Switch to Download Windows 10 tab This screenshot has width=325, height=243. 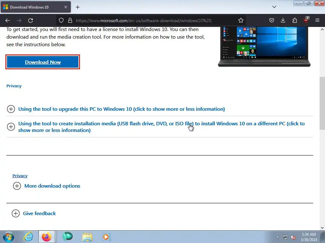tap(36, 7)
